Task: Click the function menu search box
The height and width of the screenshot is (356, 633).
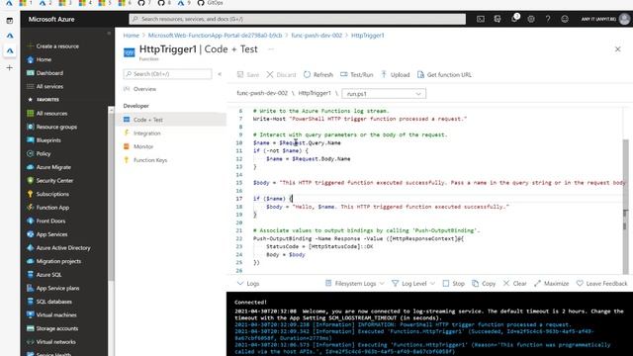Action: pyautogui.click(x=167, y=74)
